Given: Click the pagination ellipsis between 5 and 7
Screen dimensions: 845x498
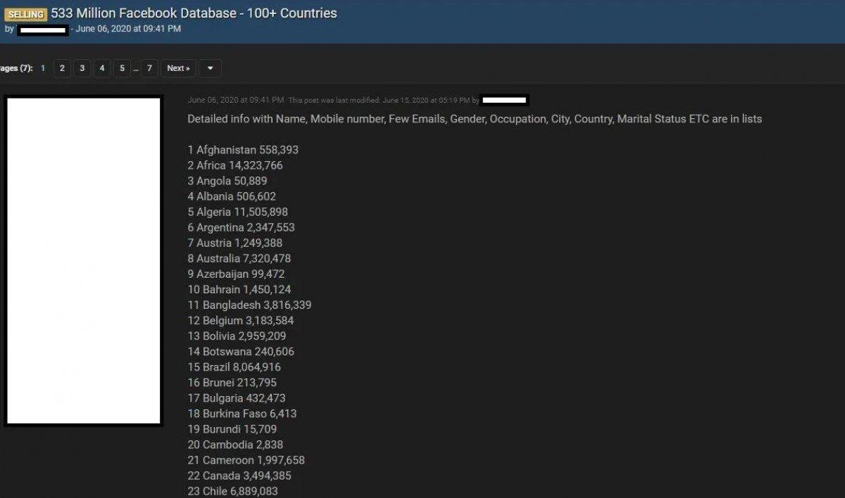Looking at the screenshot, I should [135, 69].
